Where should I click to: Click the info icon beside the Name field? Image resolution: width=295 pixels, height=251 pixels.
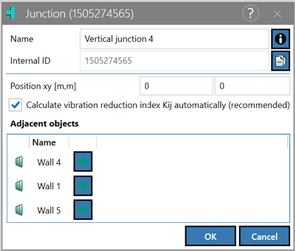click(x=280, y=39)
